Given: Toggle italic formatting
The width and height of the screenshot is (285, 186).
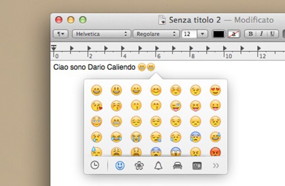Looking at the screenshot, I should click(261, 34).
